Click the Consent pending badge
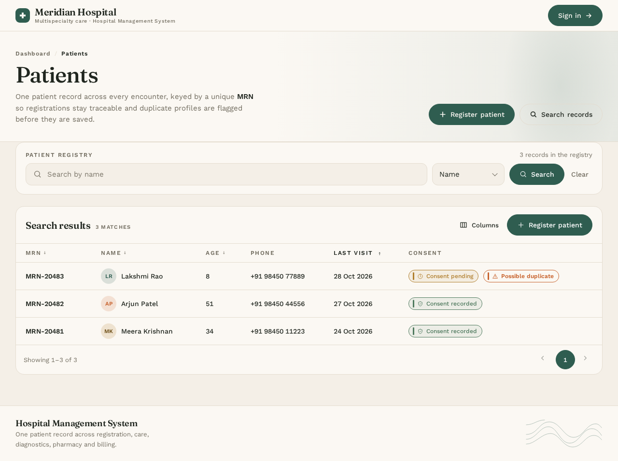Image resolution: width=618 pixels, height=461 pixels. click(443, 276)
